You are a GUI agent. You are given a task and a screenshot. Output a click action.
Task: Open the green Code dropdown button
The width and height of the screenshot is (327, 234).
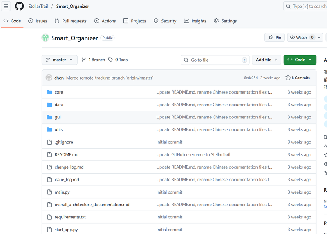coord(300,60)
